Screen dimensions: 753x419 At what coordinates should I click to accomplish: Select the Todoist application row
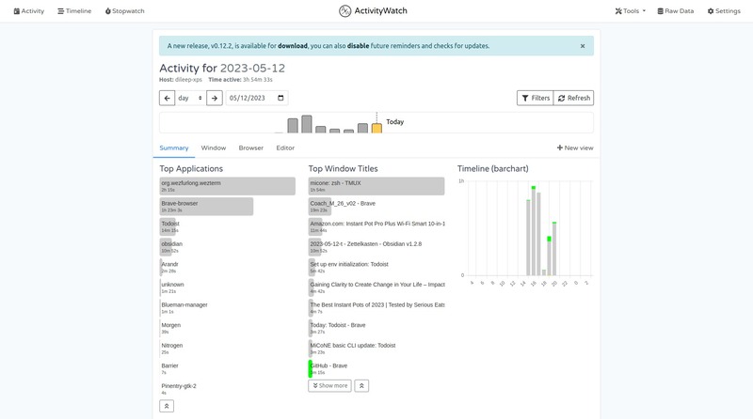(x=227, y=226)
